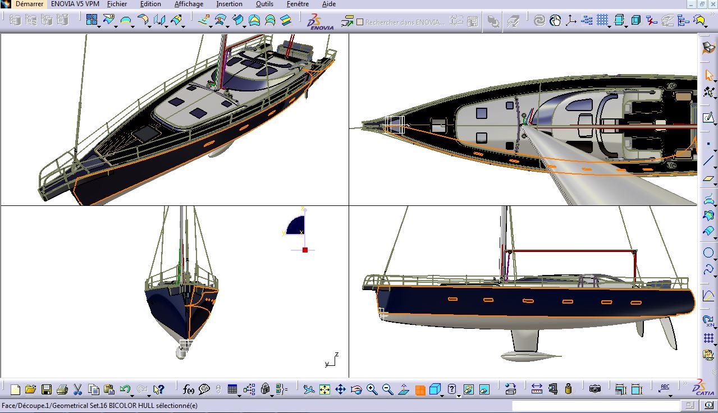The image size is (718, 413).
Task: Undo the last action
Action: tap(125, 389)
